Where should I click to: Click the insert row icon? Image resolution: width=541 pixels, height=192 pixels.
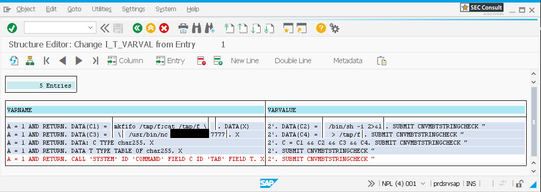point(218,61)
